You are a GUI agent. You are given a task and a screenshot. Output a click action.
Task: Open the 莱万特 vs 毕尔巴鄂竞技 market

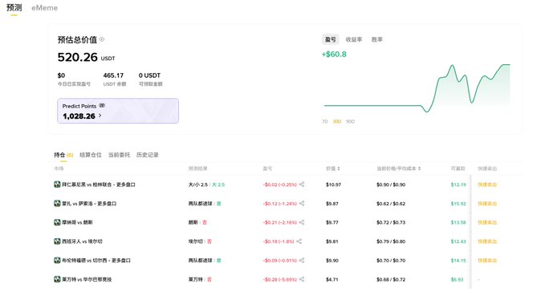pos(87,279)
